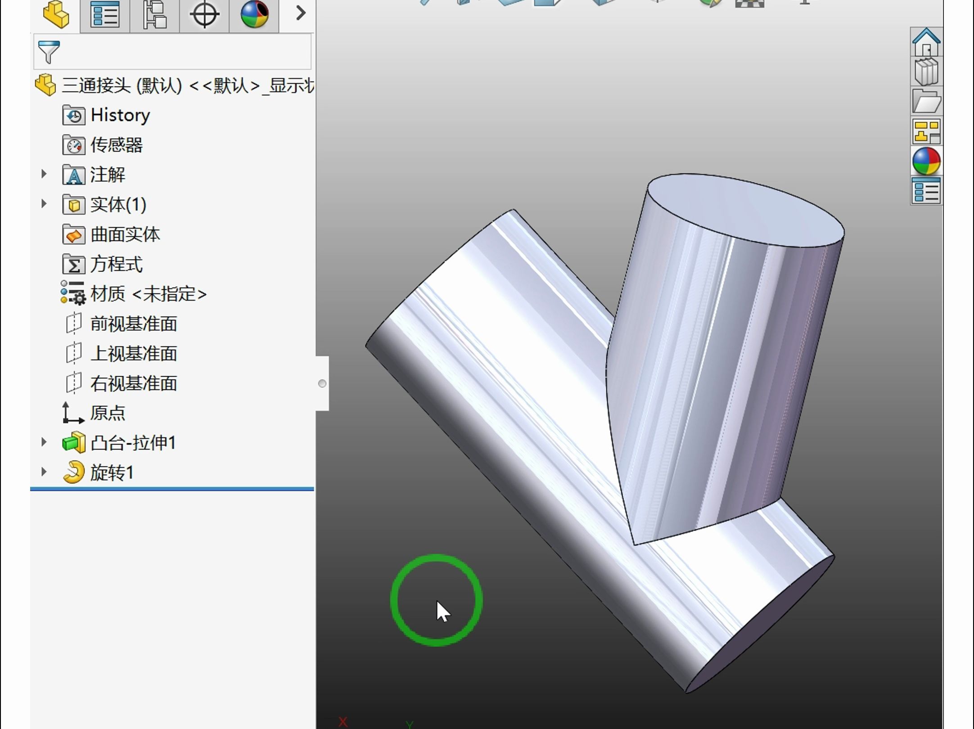Select the History item
This screenshot has width=974, height=729.
120,115
